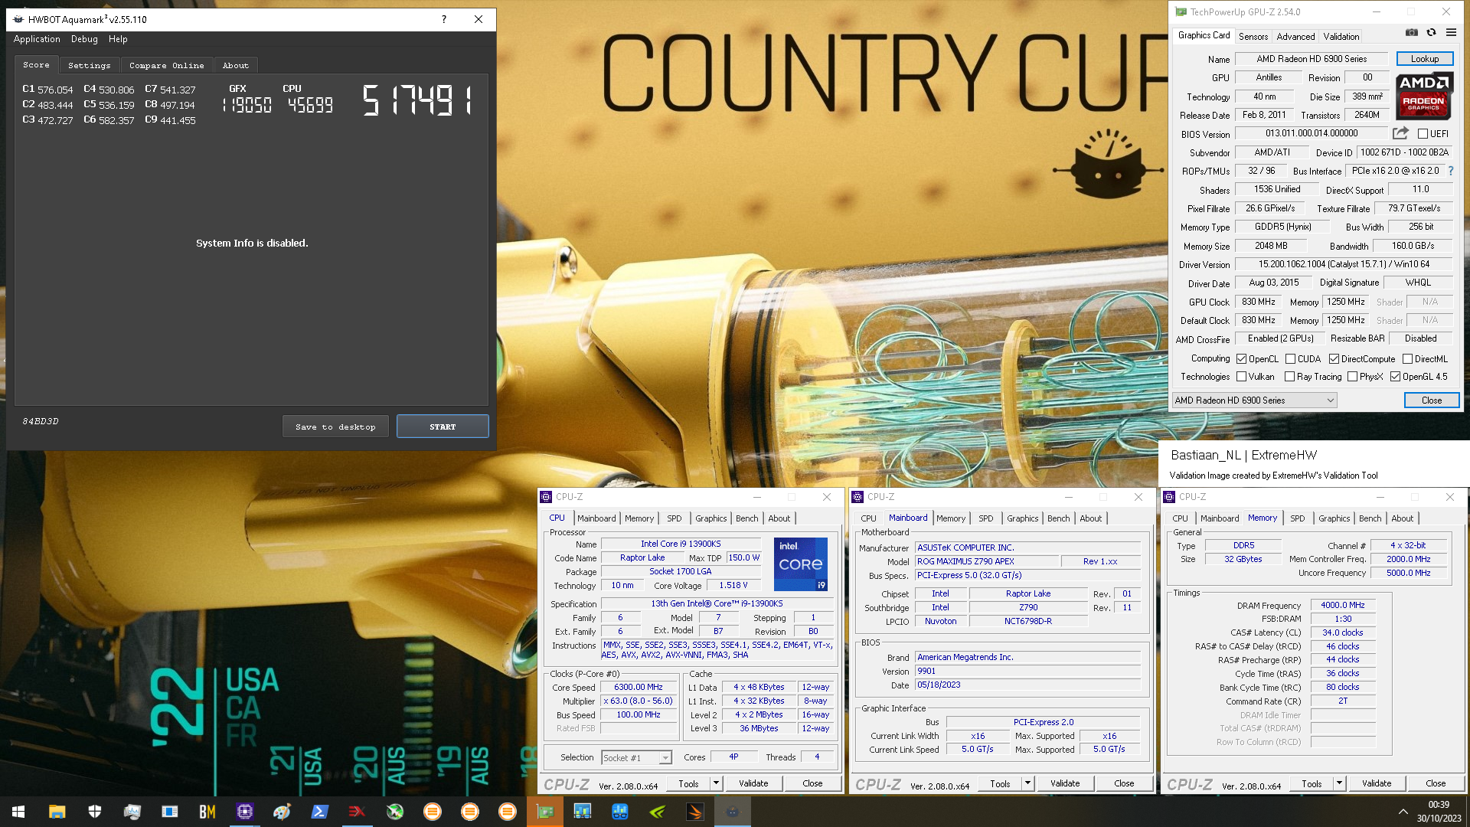Expand Tools arrow in CPU-Z Memory window

click(1339, 783)
